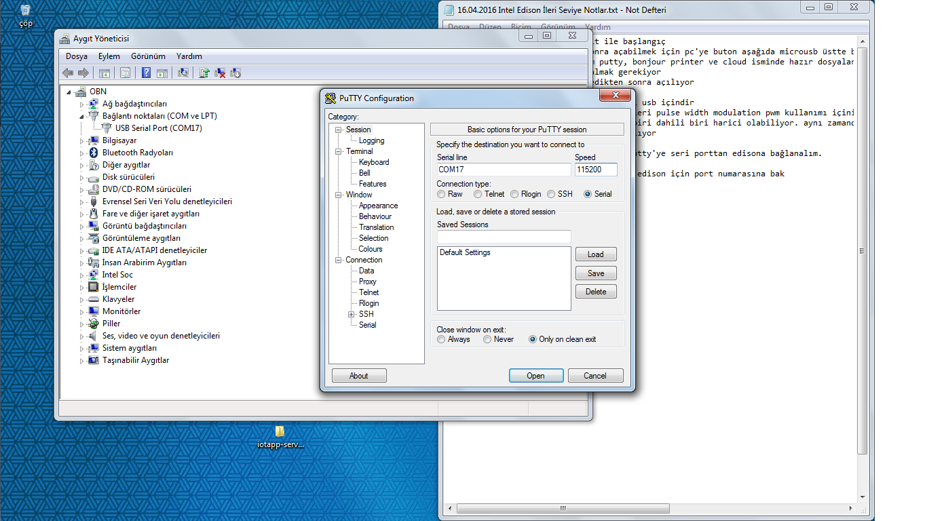Click the Forward arrow in Aygıt Yöneticisi toolbar
The image size is (927, 521).
click(83, 73)
